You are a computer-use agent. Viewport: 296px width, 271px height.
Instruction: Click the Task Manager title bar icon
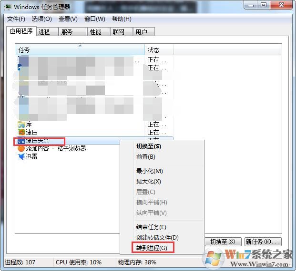click(8, 7)
